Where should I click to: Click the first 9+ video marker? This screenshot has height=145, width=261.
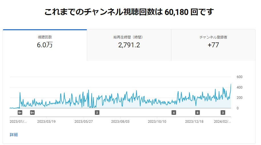(20, 113)
